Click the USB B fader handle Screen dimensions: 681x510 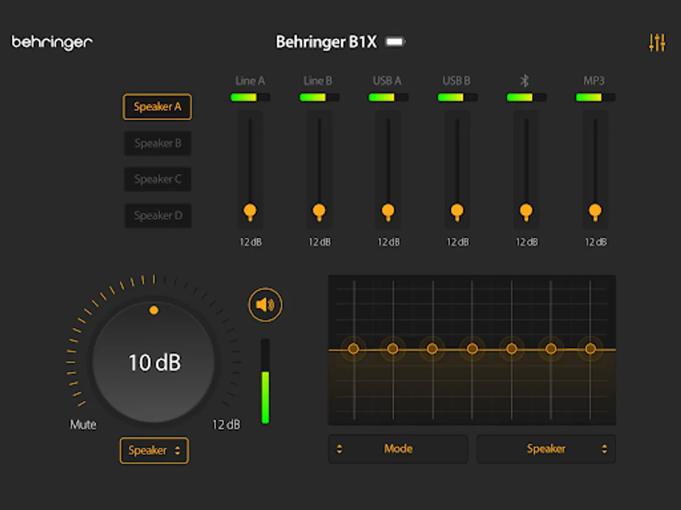click(457, 210)
